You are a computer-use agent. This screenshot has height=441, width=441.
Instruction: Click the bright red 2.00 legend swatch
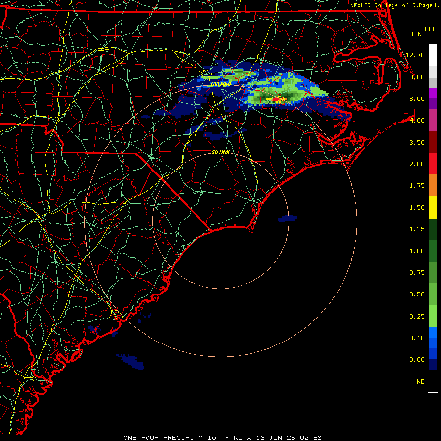coord(433,164)
